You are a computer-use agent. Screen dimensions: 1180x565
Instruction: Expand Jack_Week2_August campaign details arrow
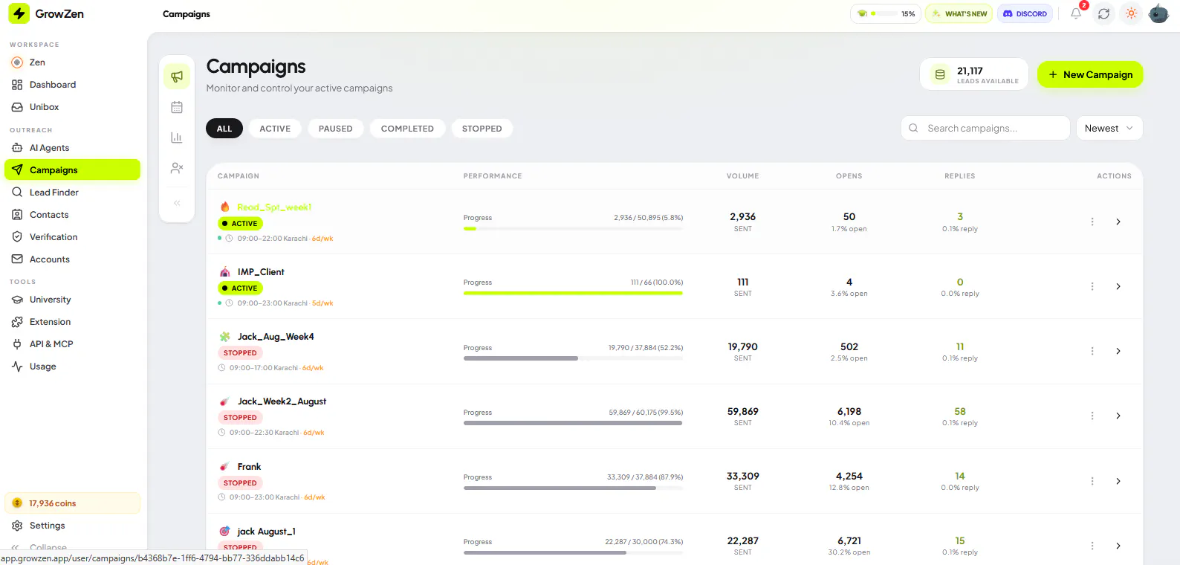1118,416
